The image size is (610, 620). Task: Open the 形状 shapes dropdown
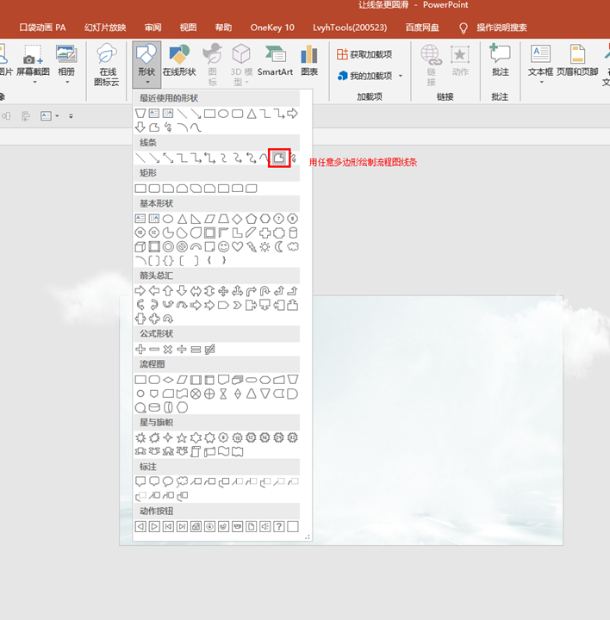pyautogui.click(x=146, y=65)
